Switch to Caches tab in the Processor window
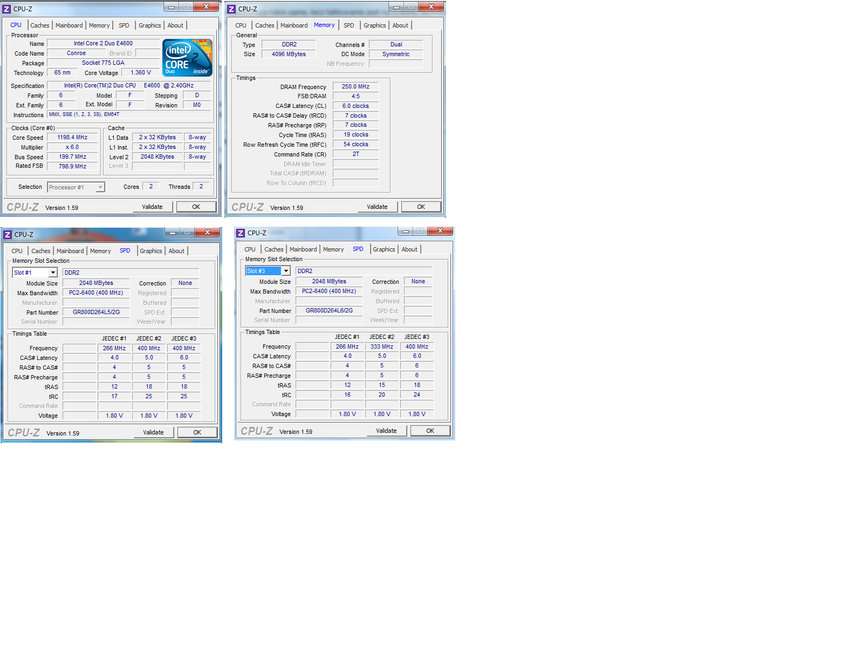Viewport: 863px width, 653px height. tap(40, 25)
